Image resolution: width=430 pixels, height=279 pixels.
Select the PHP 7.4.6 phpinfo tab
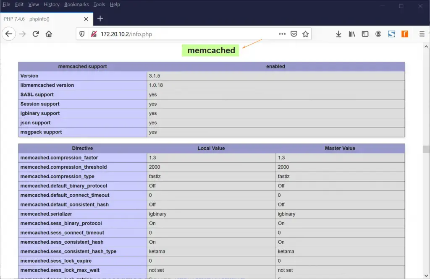[x=42, y=18]
